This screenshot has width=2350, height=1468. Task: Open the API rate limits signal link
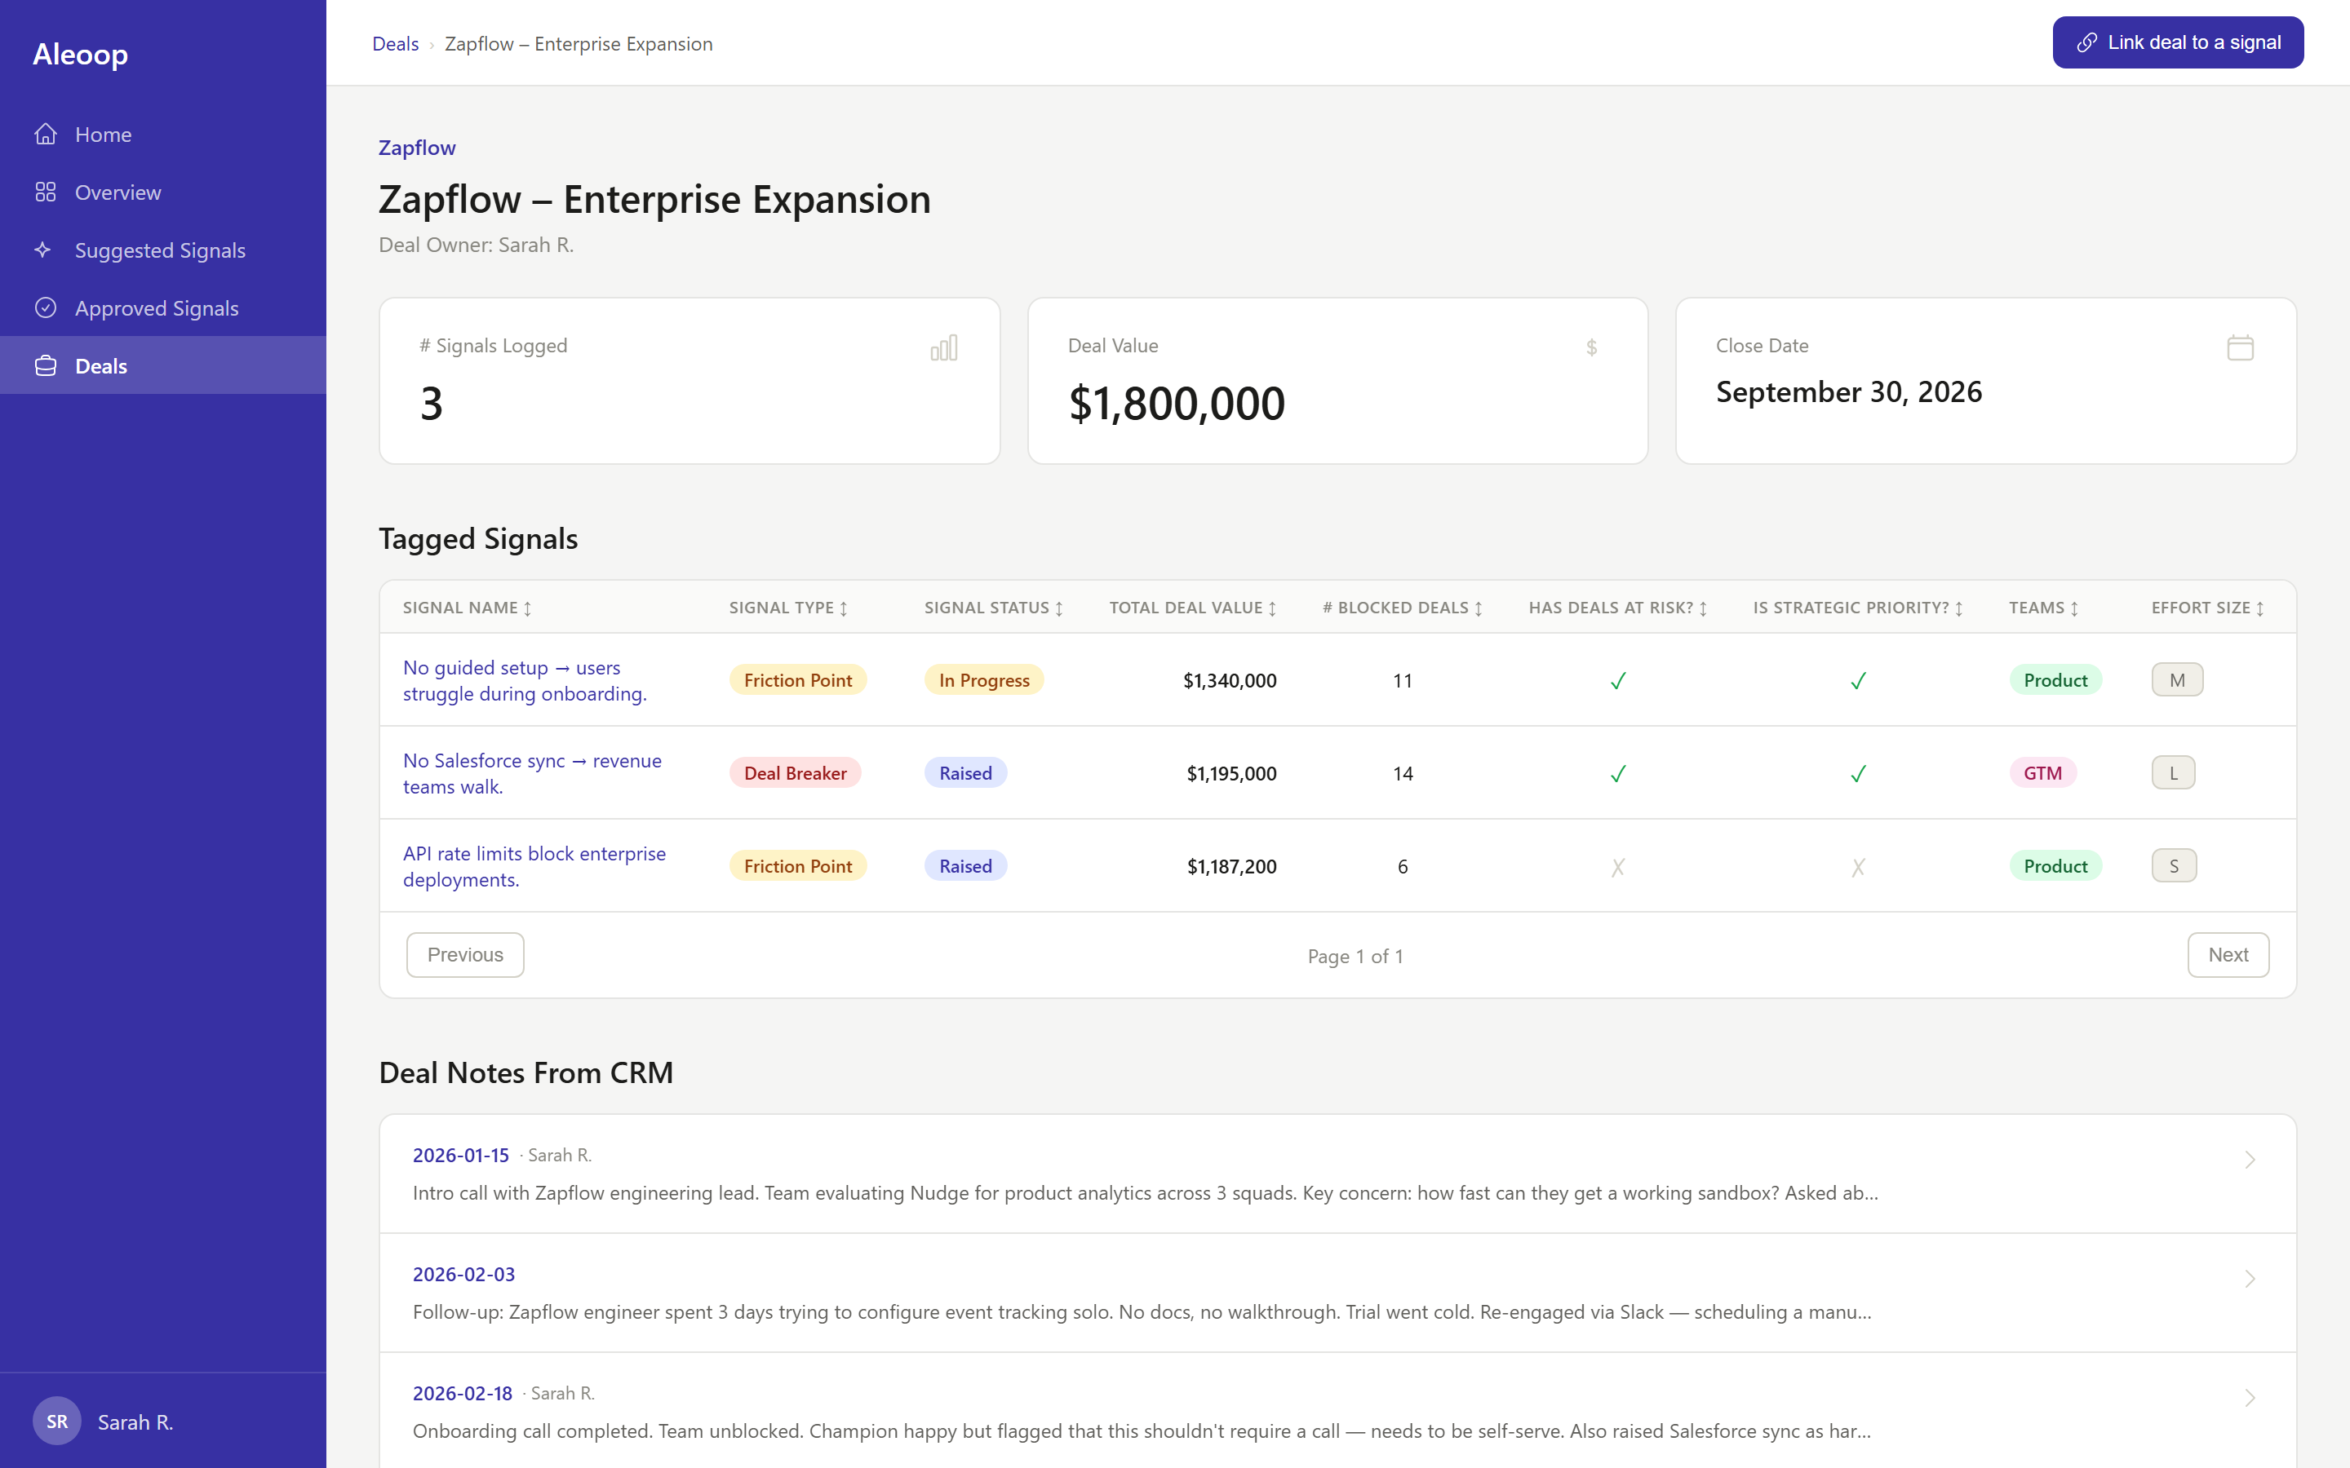coord(534,867)
